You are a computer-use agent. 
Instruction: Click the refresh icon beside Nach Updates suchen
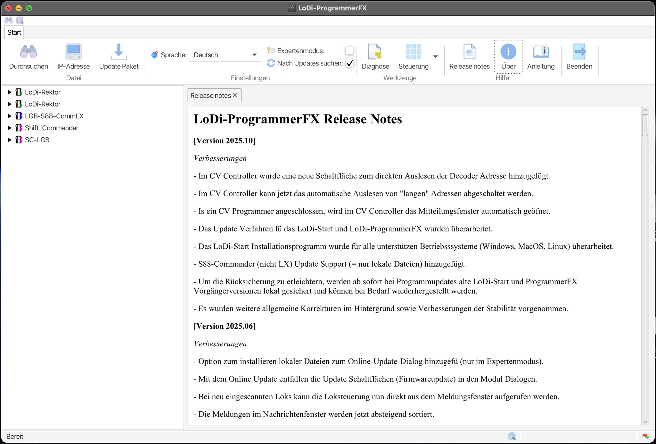click(x=271, y=63)
